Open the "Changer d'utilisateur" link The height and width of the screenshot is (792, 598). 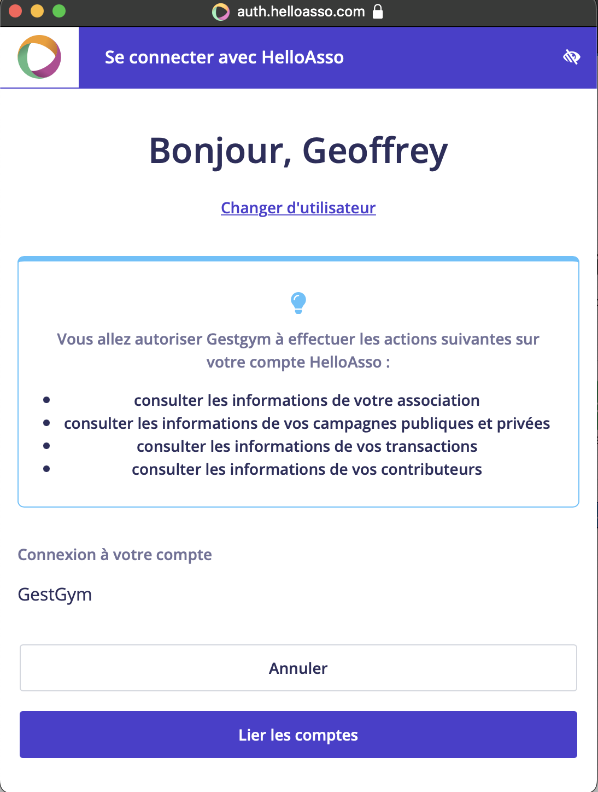tap(298, 208)
